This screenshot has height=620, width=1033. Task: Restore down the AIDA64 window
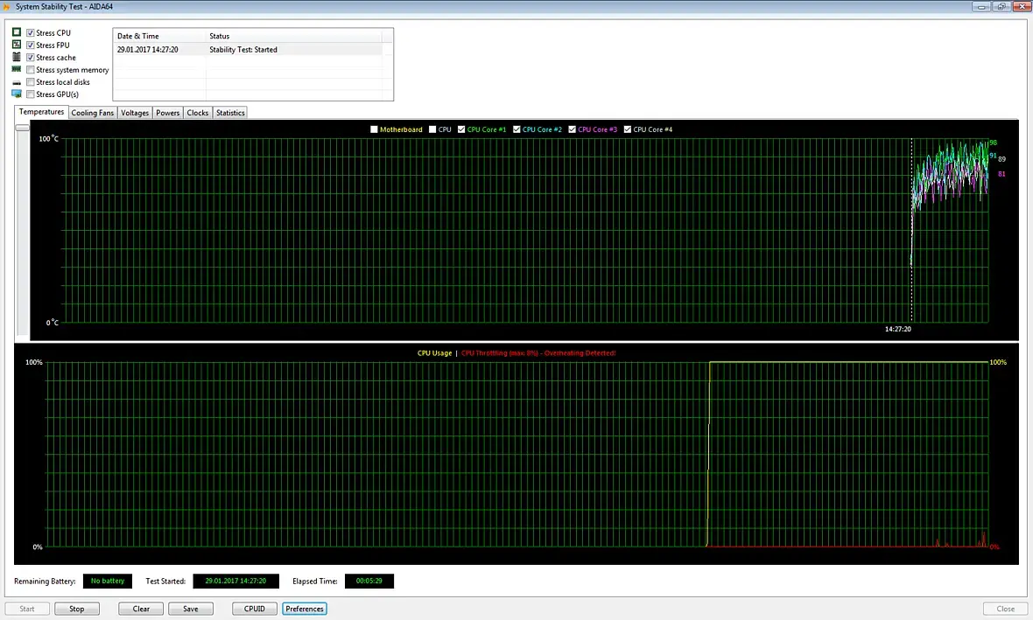1001,7
